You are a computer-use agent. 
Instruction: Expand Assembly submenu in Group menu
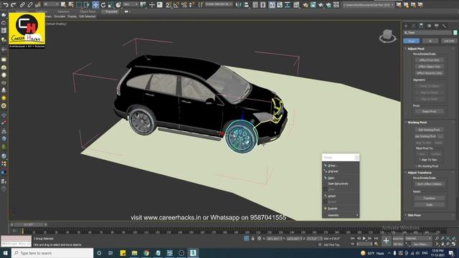pos(341,215)
